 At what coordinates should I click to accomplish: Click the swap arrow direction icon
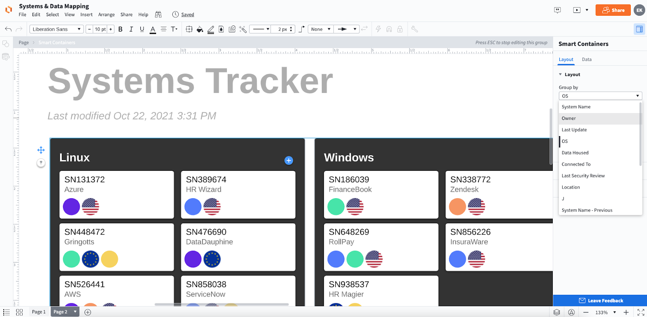(x=364, y=29)
